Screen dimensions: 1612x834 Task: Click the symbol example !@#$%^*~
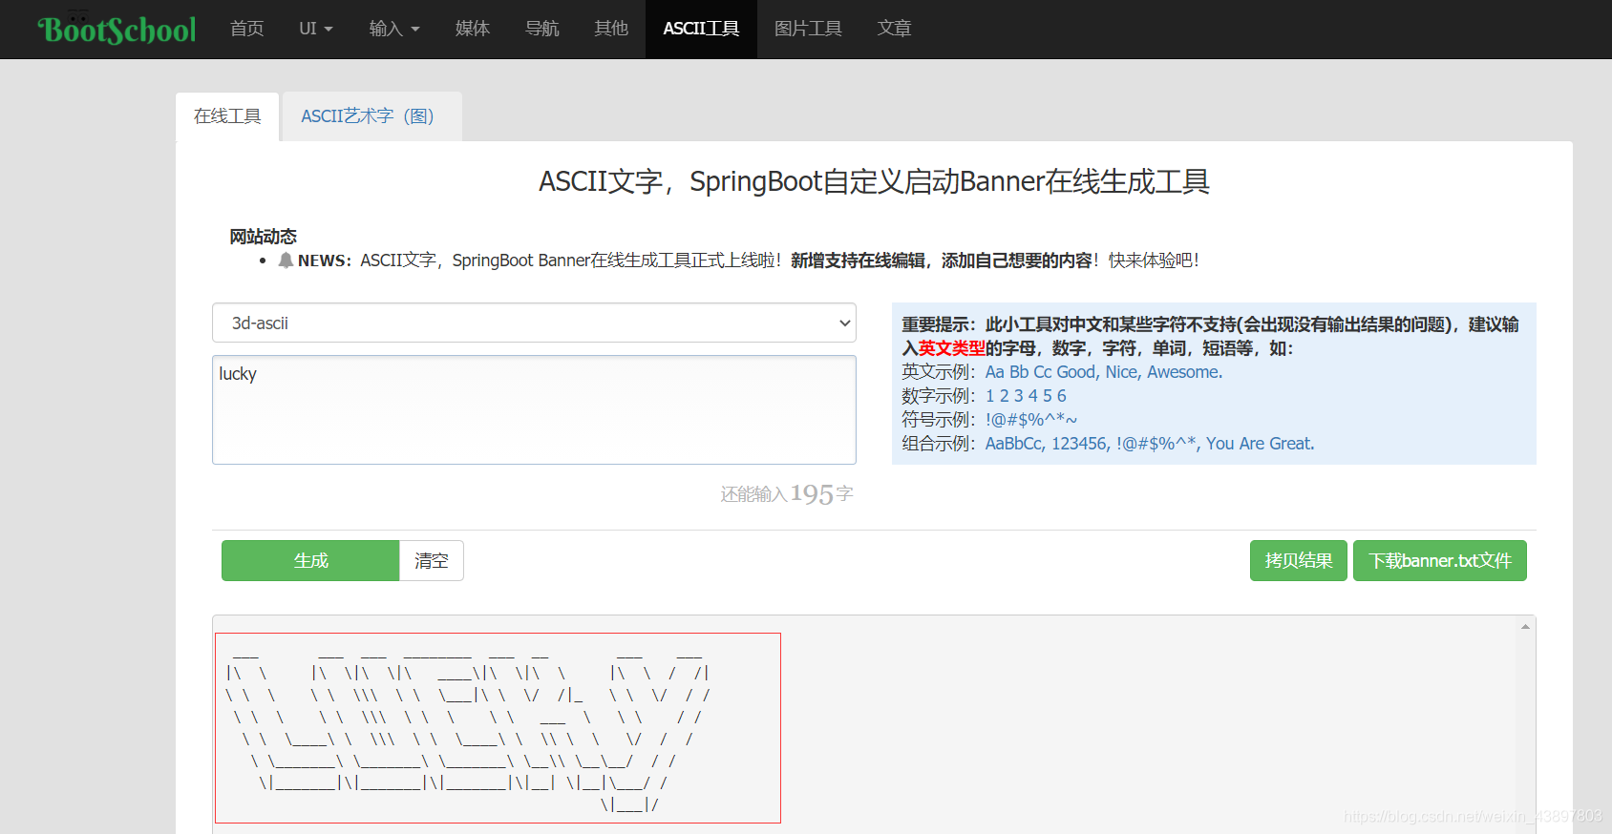pos(1031,420)
